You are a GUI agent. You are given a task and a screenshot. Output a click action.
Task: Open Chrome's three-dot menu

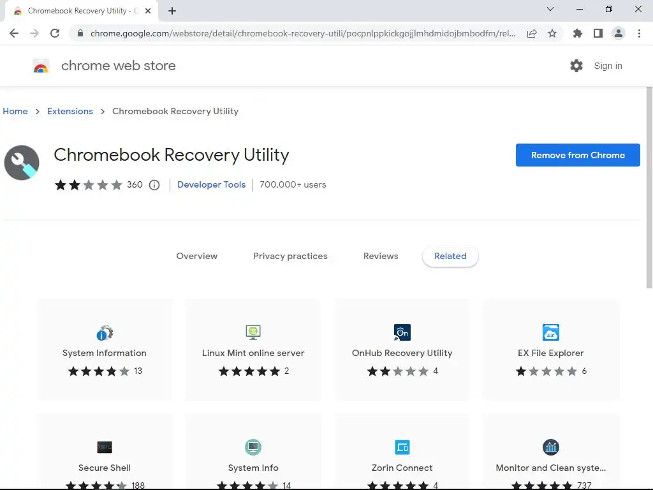click(639, 33)
